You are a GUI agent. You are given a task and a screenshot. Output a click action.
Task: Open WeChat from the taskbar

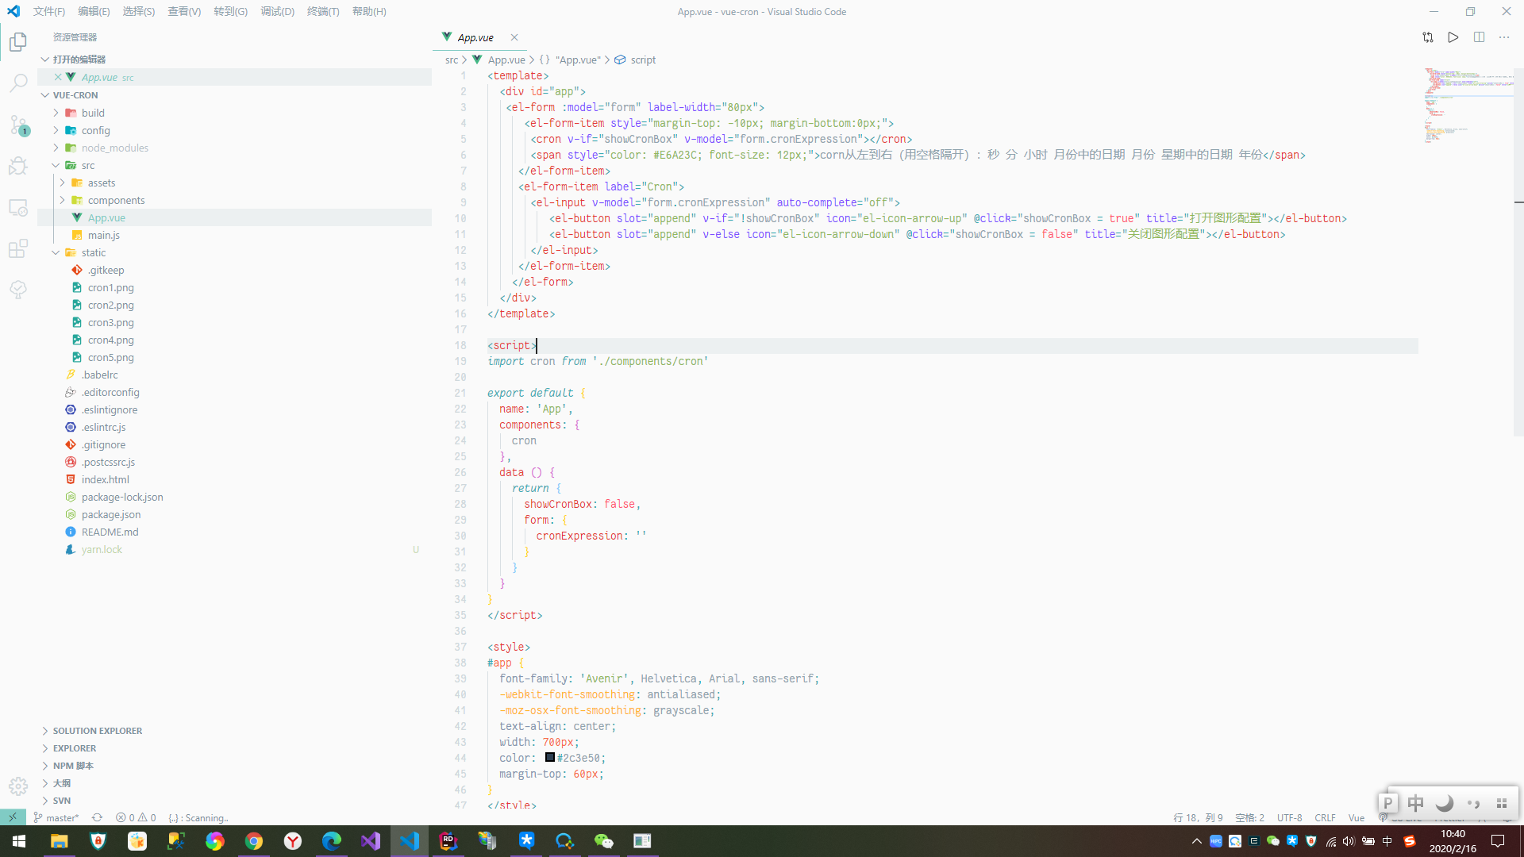[x=604, y=841]
